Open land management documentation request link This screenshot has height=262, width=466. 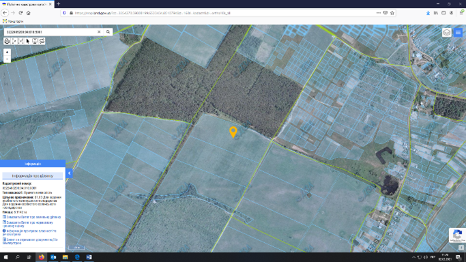tap(30, 242)
